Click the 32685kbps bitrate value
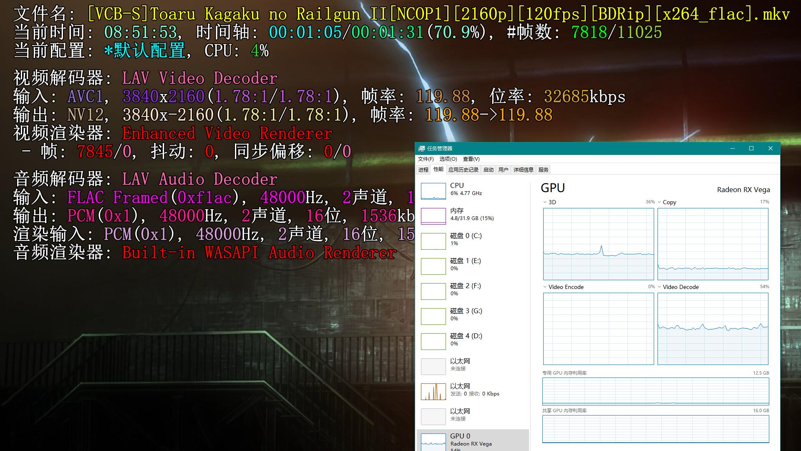801x451 pixels. point(584,96)
